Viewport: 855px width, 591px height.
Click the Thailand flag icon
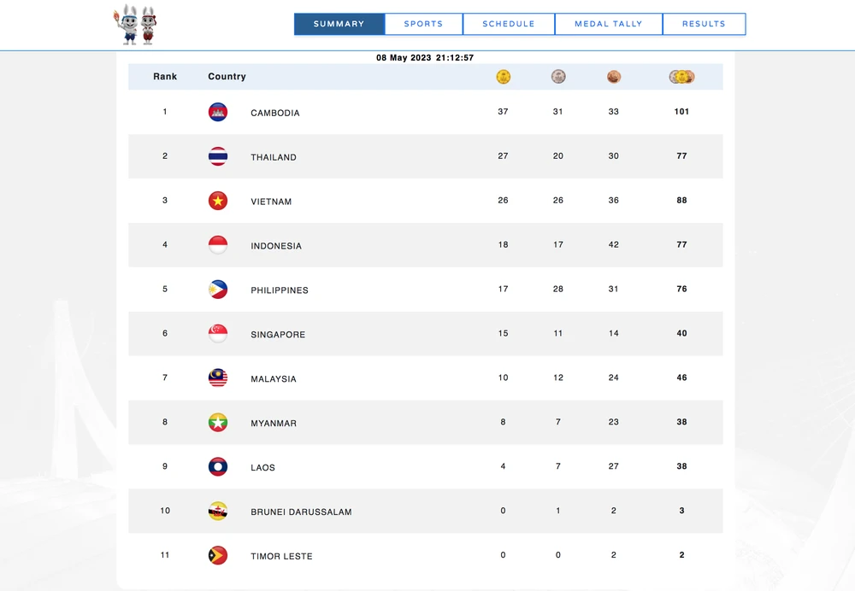tap(218, 156)
